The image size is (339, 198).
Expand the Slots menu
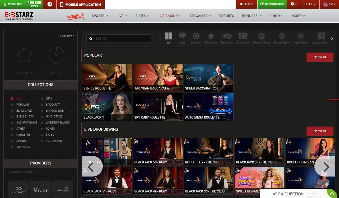tap(142, 16)
